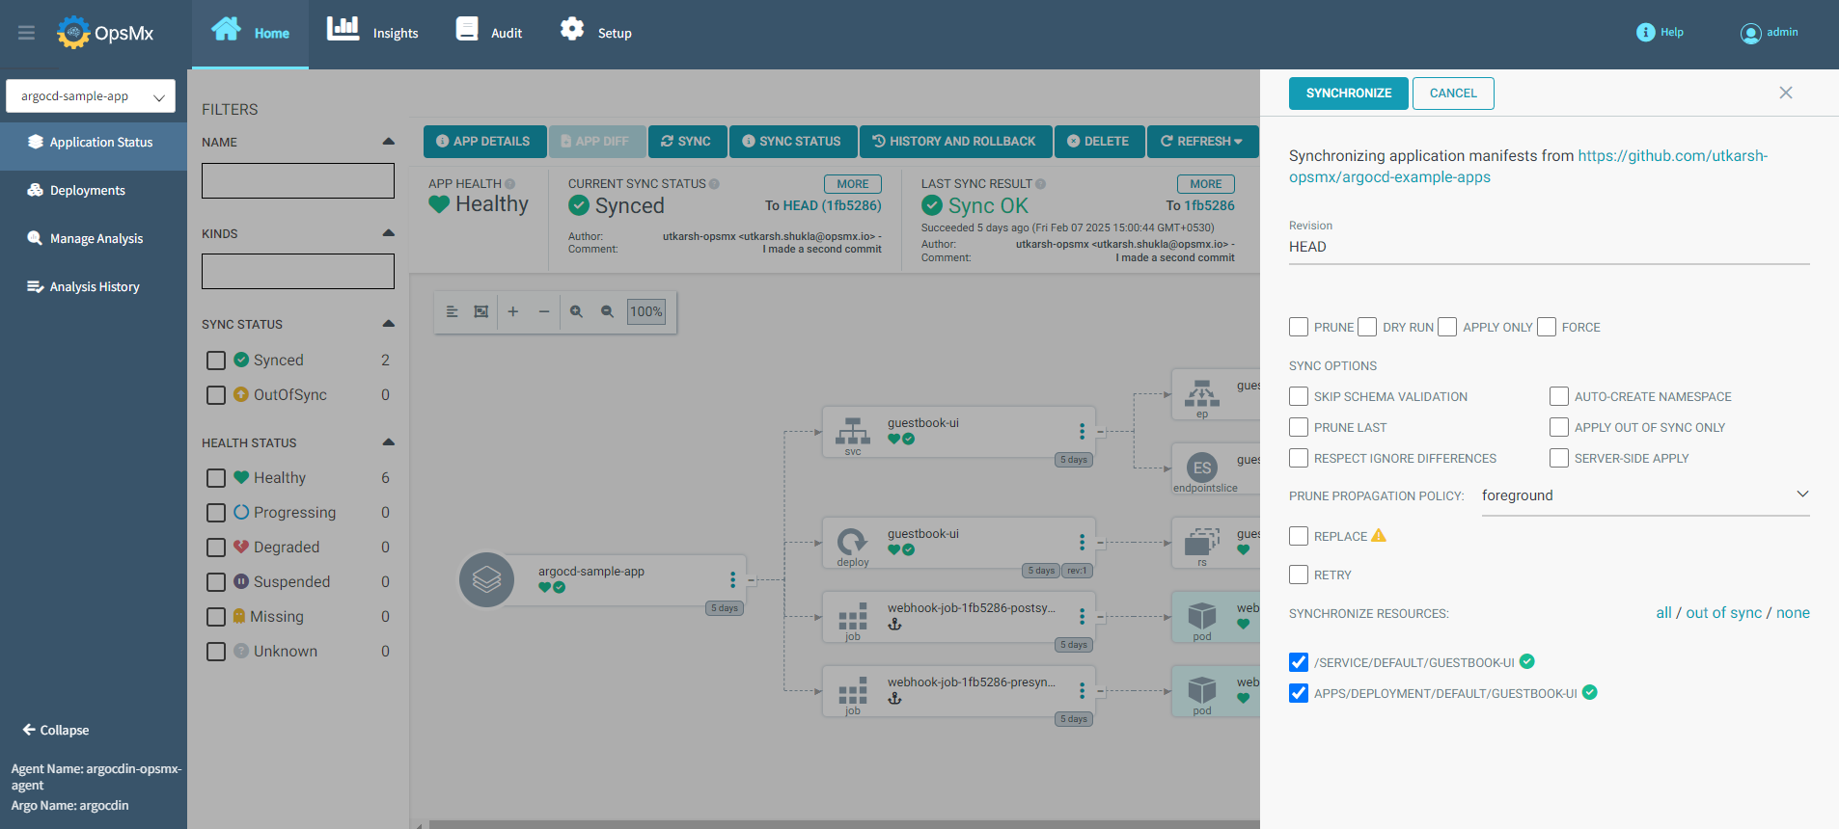
Task: Uncheck /SERVICE/DEFAULT/GUESTBOOK-UI resource
Action: coord(1299,662)
